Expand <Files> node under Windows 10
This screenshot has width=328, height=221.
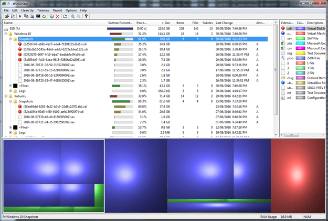pyautogui.click(x=10, y=86)
